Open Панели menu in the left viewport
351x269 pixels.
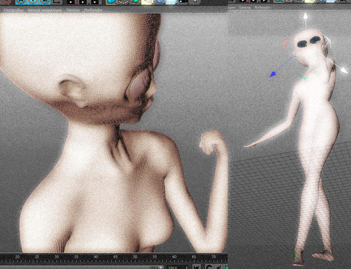(x=73, y=10)
